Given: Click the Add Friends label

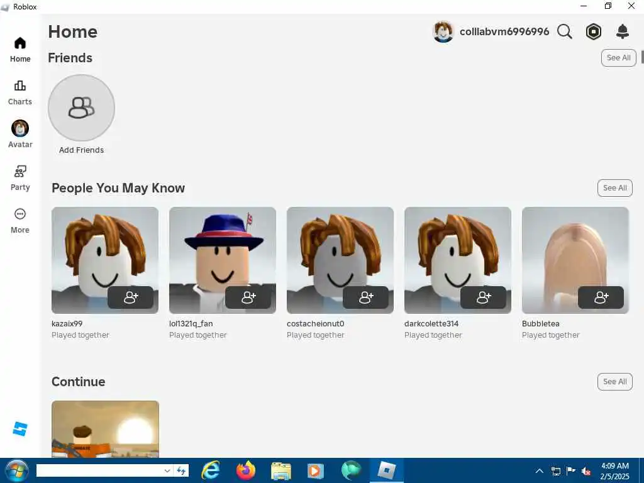Looking at the screenshot, I should coord(81,150).
